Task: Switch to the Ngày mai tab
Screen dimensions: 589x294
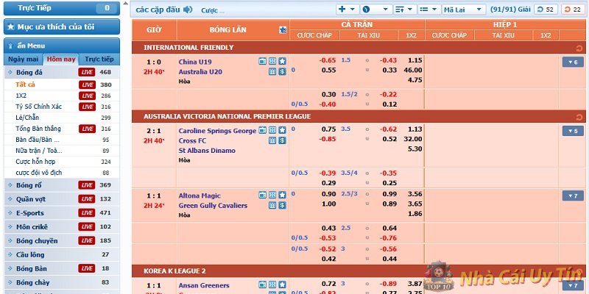Action: [x=23, y=59]
